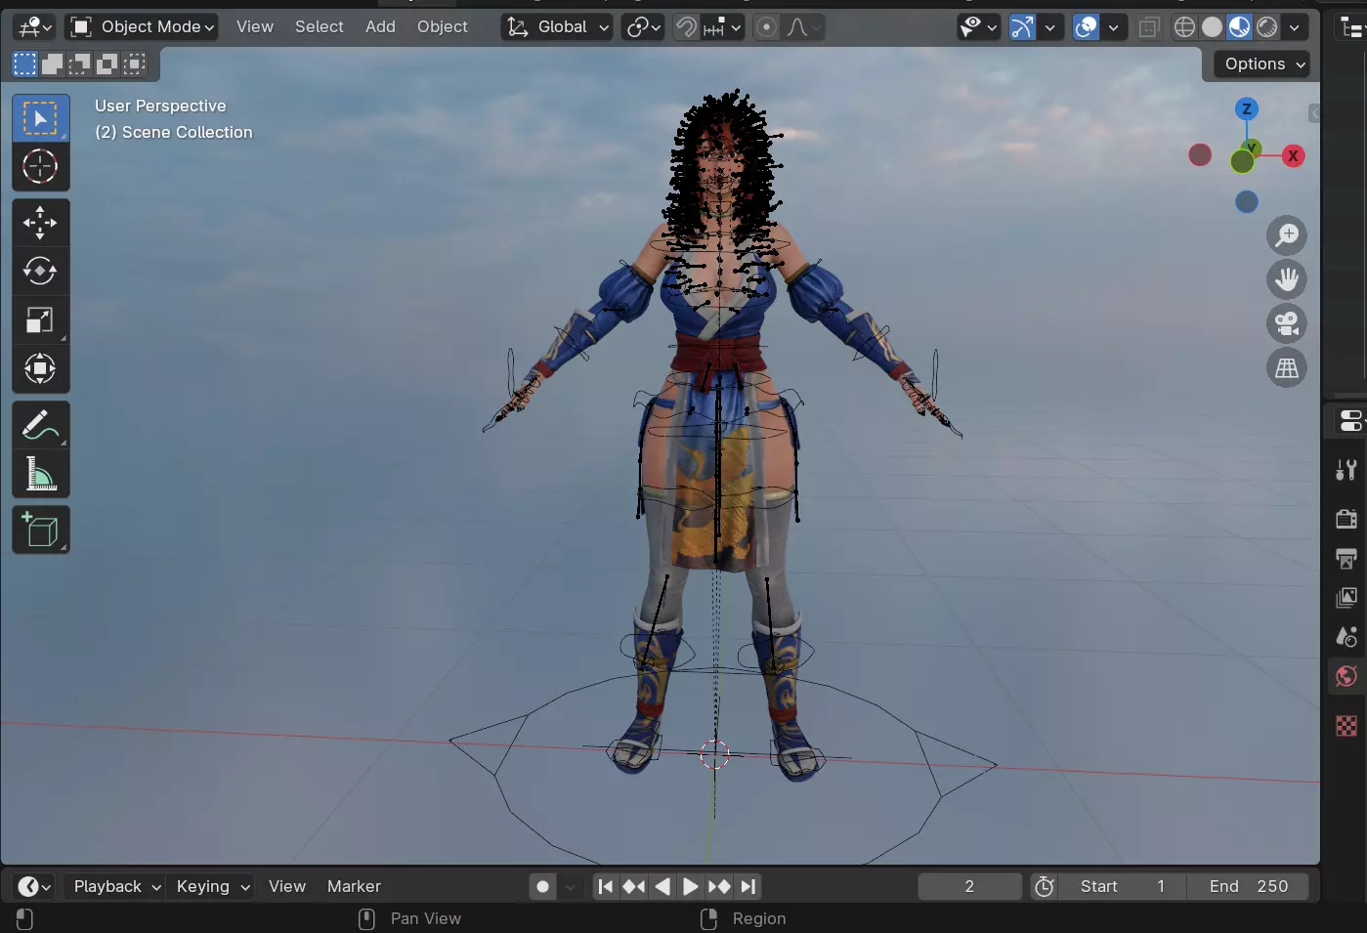The height and width of the screenshot is (933, 1367).
Task: Click the pan view hand gizmo
Action: 1287,279
